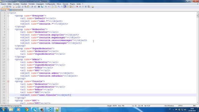Click line 11 resource.resourcemanager text
The height and width of the screenshot is (112, 199).
(x=56, y=40)
